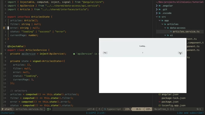
Task: Click the utf-8 encoding indicator
Action: click(91, 109)
